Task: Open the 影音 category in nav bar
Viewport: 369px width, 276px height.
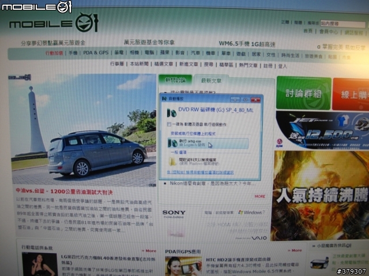Action: [180, 53]
